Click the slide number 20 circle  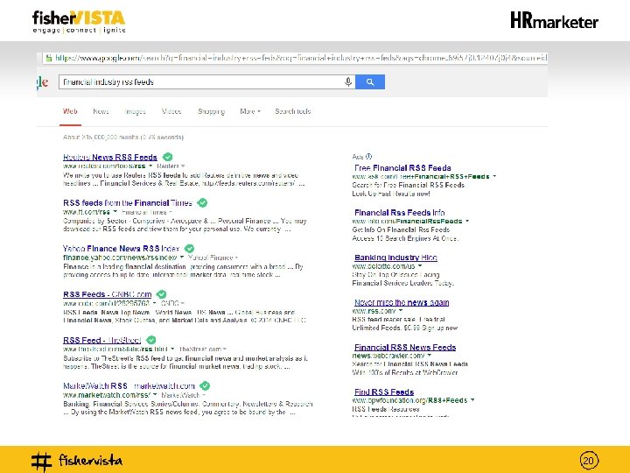point(589,461)
